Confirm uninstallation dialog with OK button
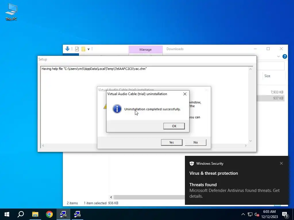The image size is (294, 220). point(174,126)
